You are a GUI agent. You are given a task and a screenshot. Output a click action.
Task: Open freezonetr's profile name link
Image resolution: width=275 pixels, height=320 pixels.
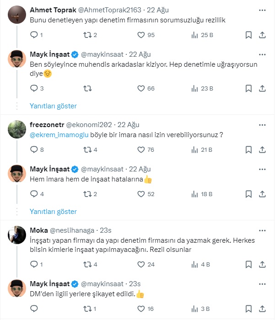click(47, 124)
